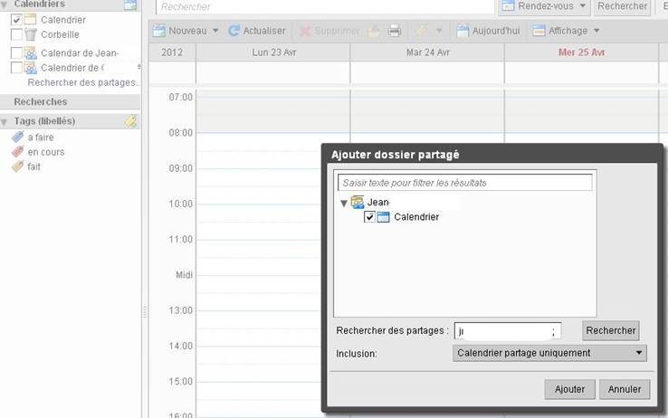Open the Nouveau dropdown arrow
This screenshot has height=418, width=668.
coord(215,31)
